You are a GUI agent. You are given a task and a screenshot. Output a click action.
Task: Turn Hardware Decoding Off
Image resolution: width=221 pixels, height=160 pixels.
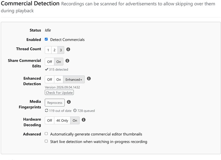[x=49, y=120]
